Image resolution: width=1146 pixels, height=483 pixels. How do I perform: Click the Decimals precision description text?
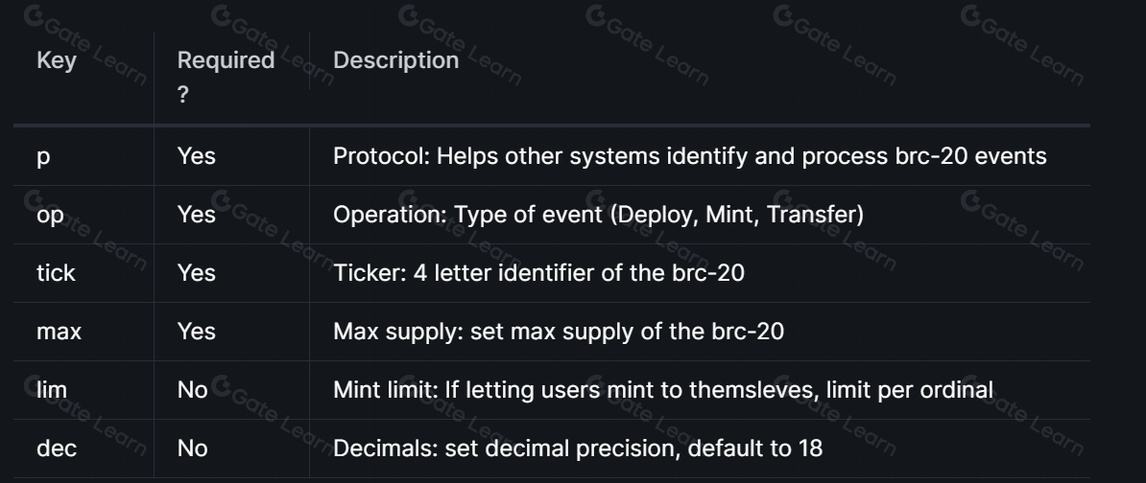tap(578, 448)
